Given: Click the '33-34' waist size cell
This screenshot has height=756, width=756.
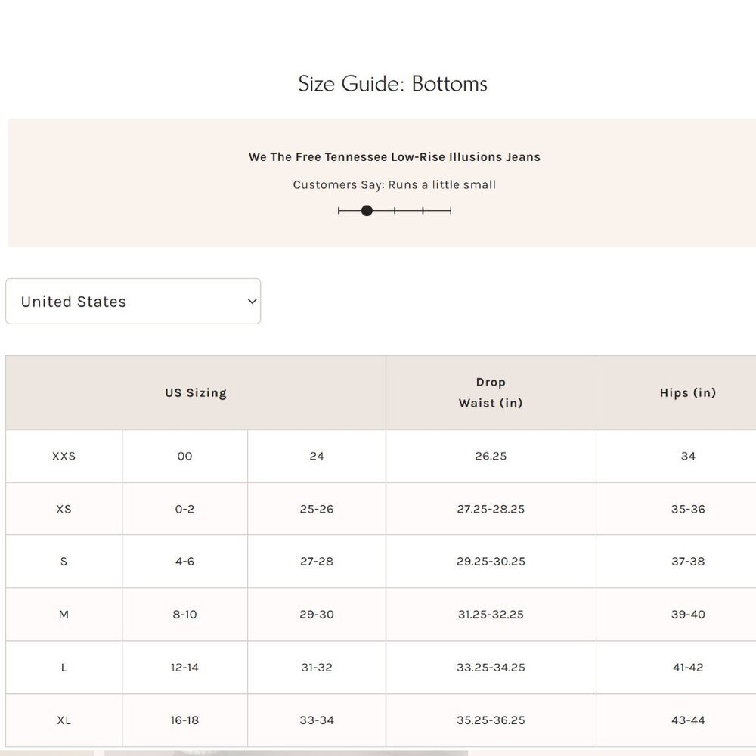Looking at the screenshot, I should click(x=317, y=720).
